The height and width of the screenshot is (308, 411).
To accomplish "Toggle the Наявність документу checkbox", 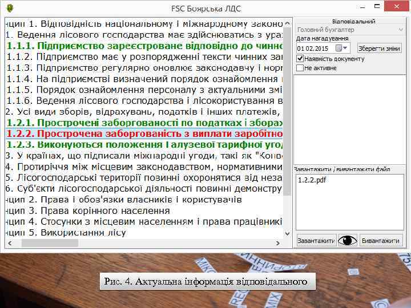I will pos(300,58).
